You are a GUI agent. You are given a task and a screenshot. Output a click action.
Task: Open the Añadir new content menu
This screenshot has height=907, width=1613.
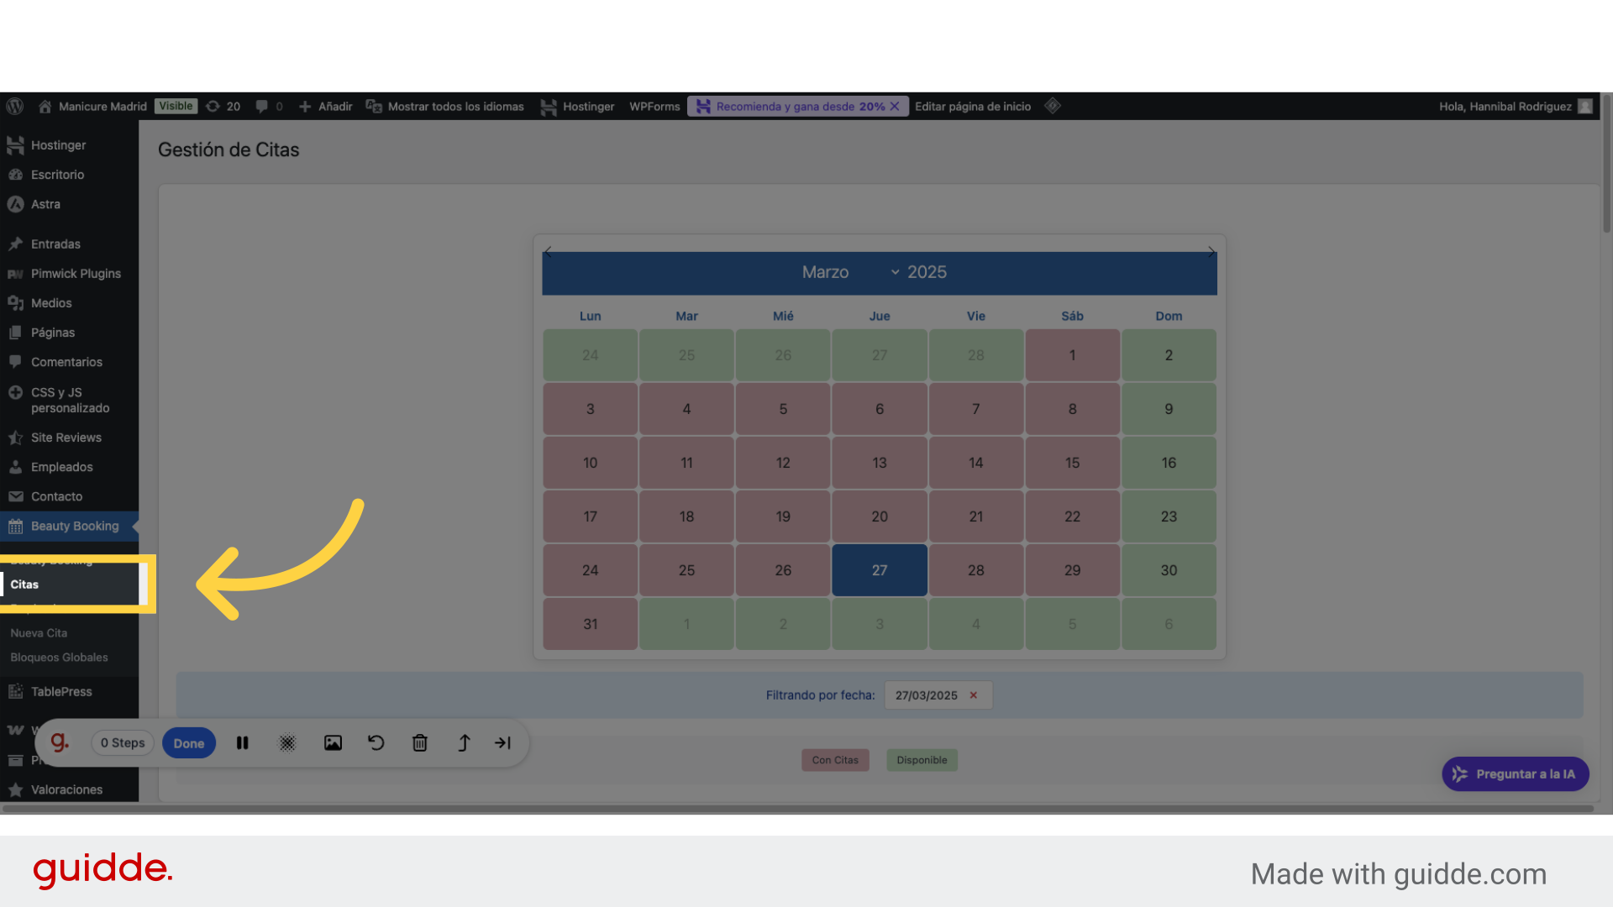click(x=326, y=107)
